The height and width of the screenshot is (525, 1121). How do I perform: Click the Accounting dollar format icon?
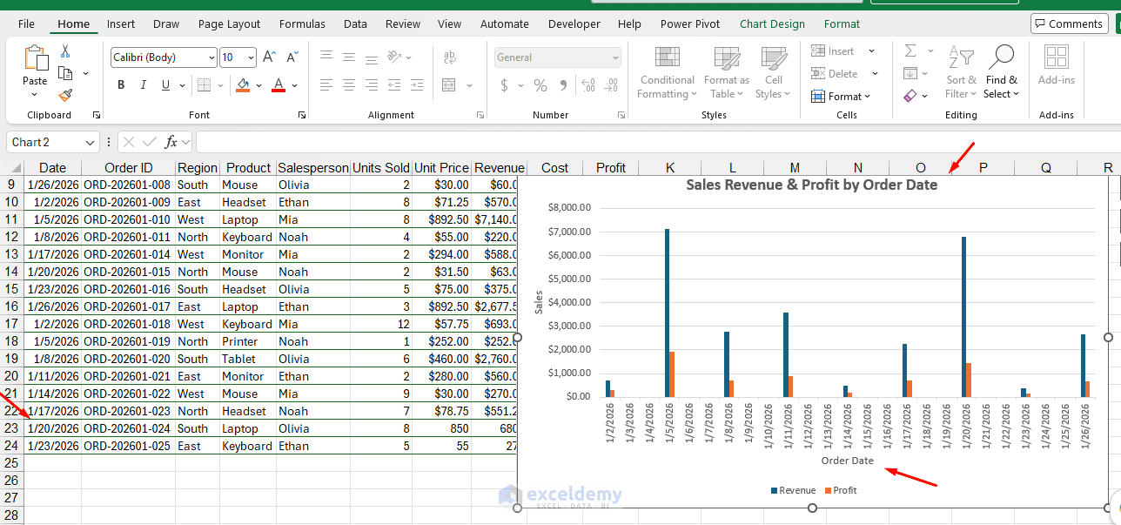504,85
